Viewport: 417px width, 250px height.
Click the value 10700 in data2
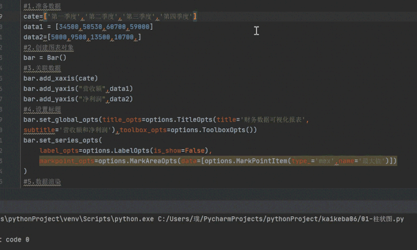pyautogui.click(x=124, y=37)
